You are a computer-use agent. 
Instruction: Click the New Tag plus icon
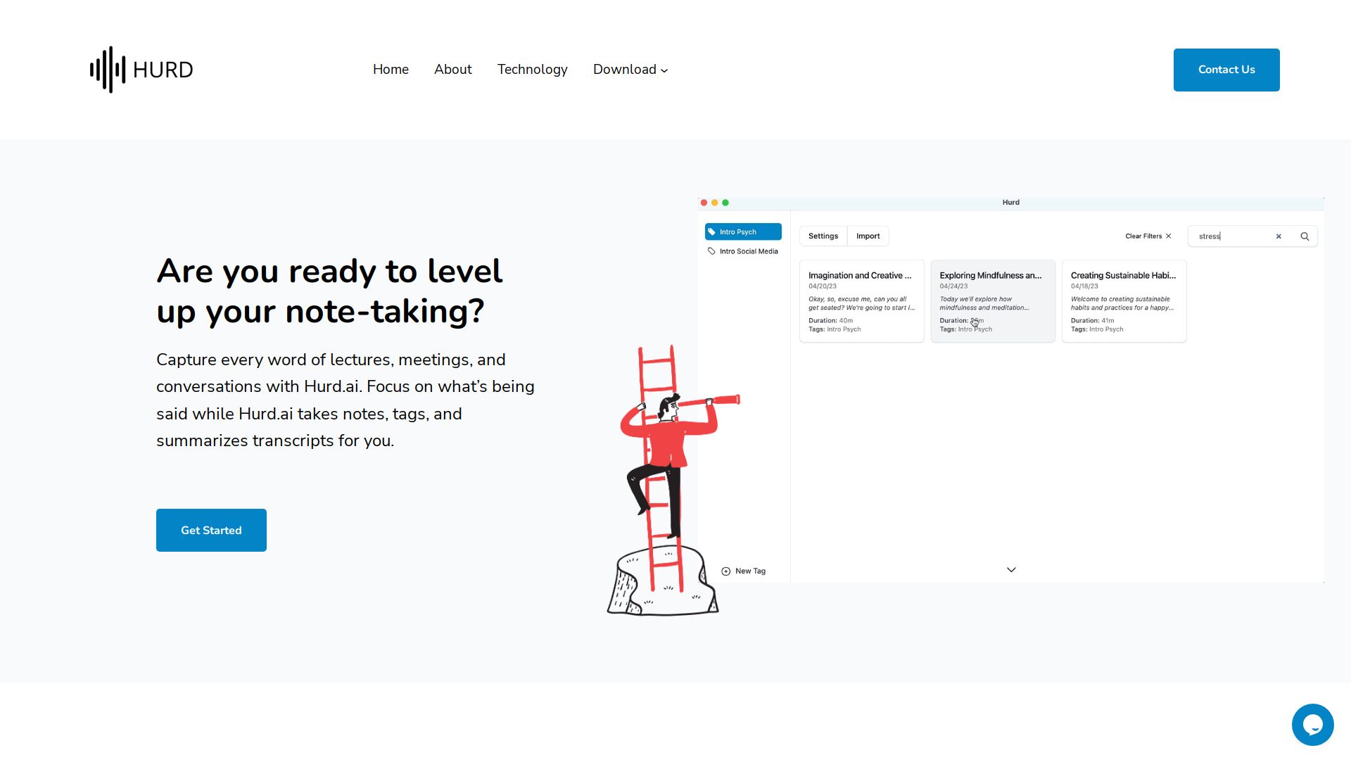(x=726, y=571)
